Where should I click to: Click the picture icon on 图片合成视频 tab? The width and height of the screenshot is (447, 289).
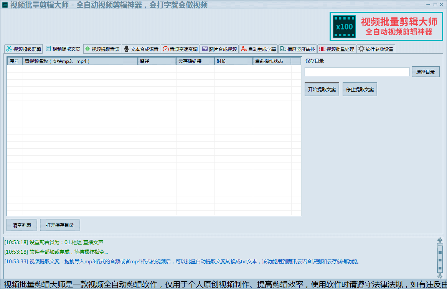(205, 49)
